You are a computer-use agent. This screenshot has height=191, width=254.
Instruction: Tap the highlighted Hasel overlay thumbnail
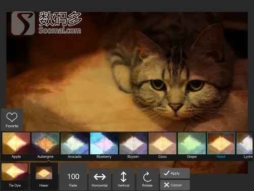pos(221,146)
